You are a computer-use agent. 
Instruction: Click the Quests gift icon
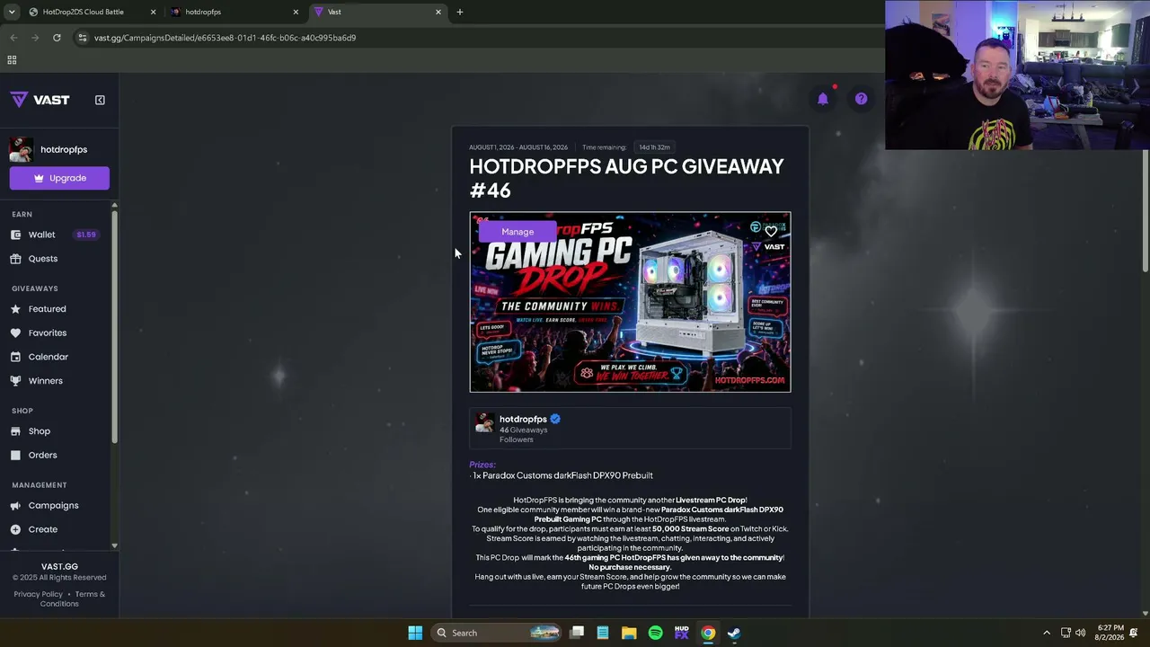[x=15, y=259]
